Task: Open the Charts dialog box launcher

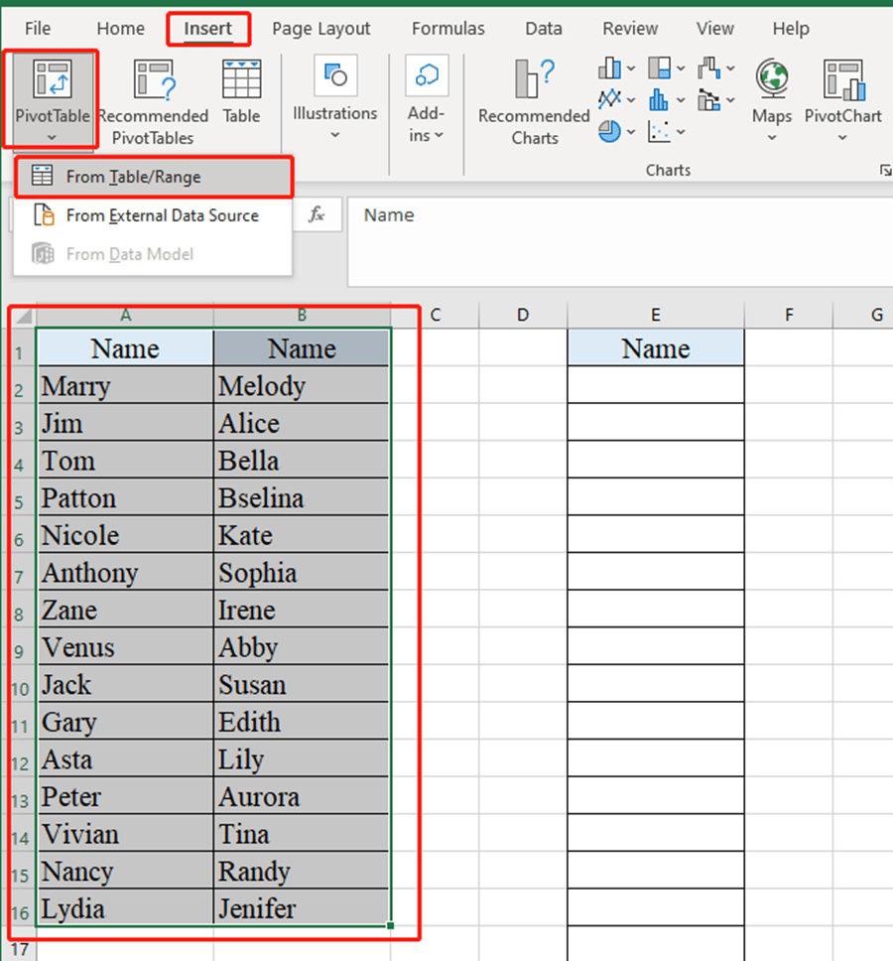Action: pos(886,170)
